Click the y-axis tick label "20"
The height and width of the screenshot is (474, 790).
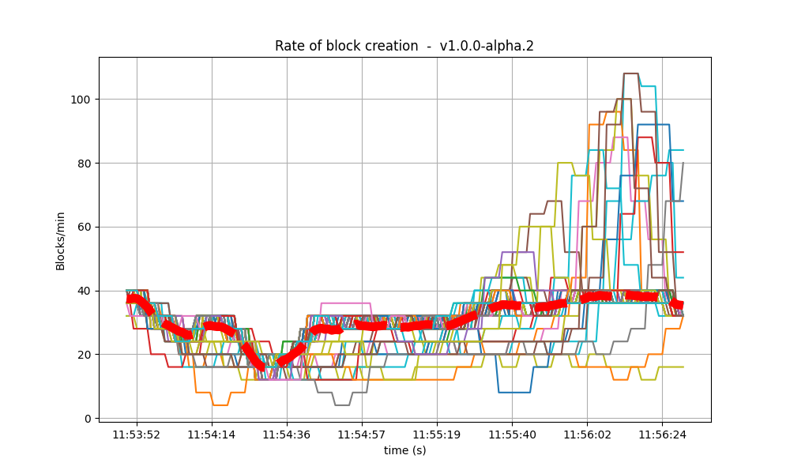tap(85, 355)
